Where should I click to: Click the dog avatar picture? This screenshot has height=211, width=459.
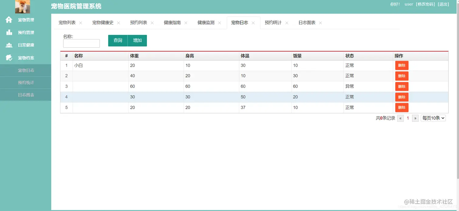coord(22,7)
